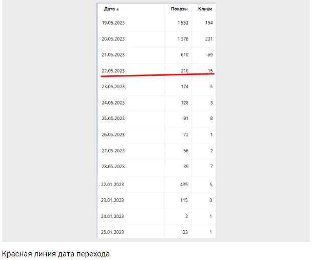The image size is (312, 260).
Task: Select date cell 22.05.2023
Action: (113, 71)
